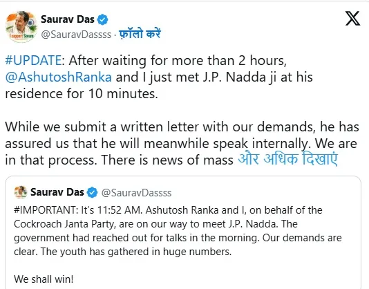Click the blue verified badge beside Saurav Das
369x289 pixels.
pyautogui.click(x=102, y=19)
